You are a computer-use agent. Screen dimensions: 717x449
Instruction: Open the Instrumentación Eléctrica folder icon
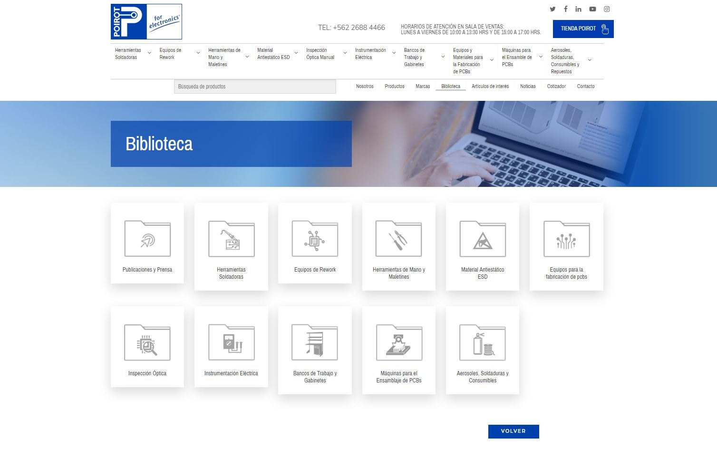[x=232, y=342]
